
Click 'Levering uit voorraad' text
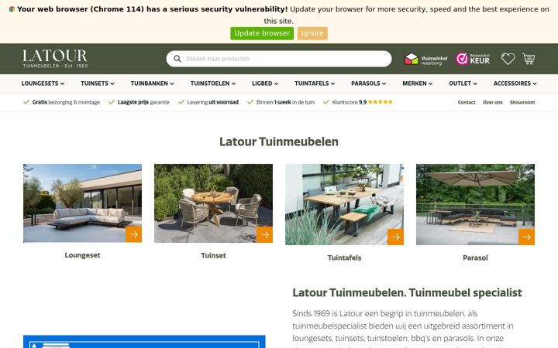point(213,102)
